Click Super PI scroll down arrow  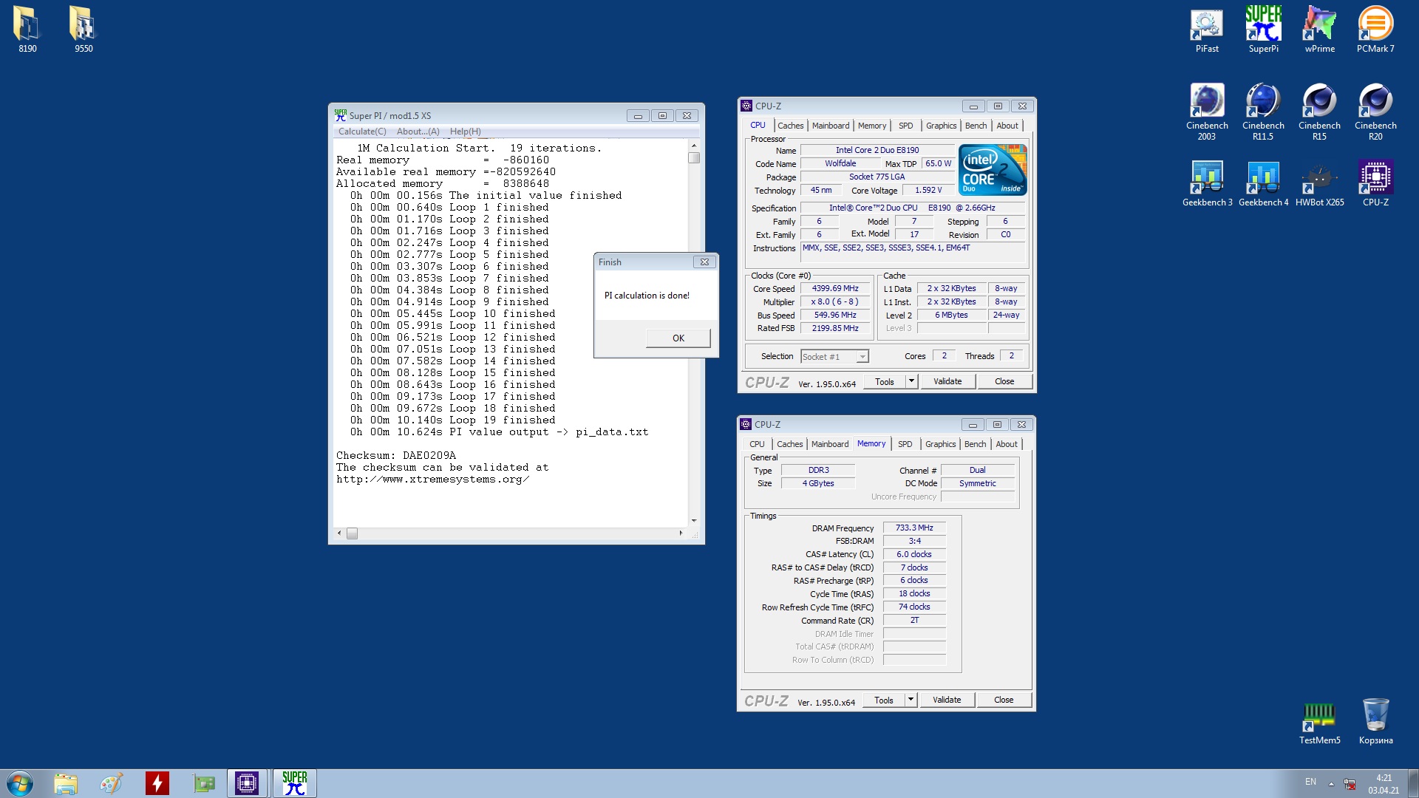pos(693,521)
